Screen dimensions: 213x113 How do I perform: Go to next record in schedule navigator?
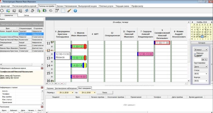coord(53,83)
